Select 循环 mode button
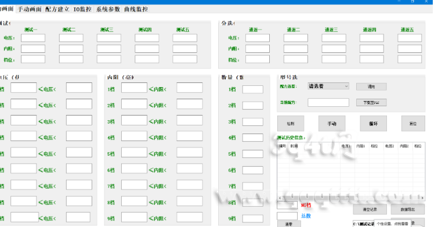 point(374,124)
